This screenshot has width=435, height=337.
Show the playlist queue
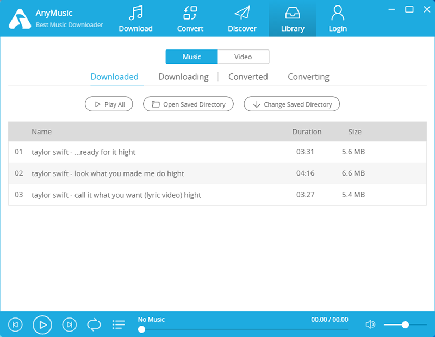(119, 324)
